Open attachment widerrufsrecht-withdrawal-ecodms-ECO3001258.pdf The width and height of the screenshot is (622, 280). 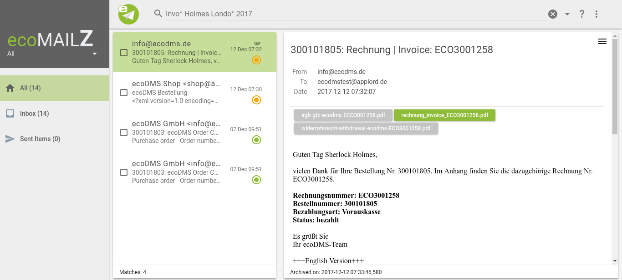coord(366,128)
